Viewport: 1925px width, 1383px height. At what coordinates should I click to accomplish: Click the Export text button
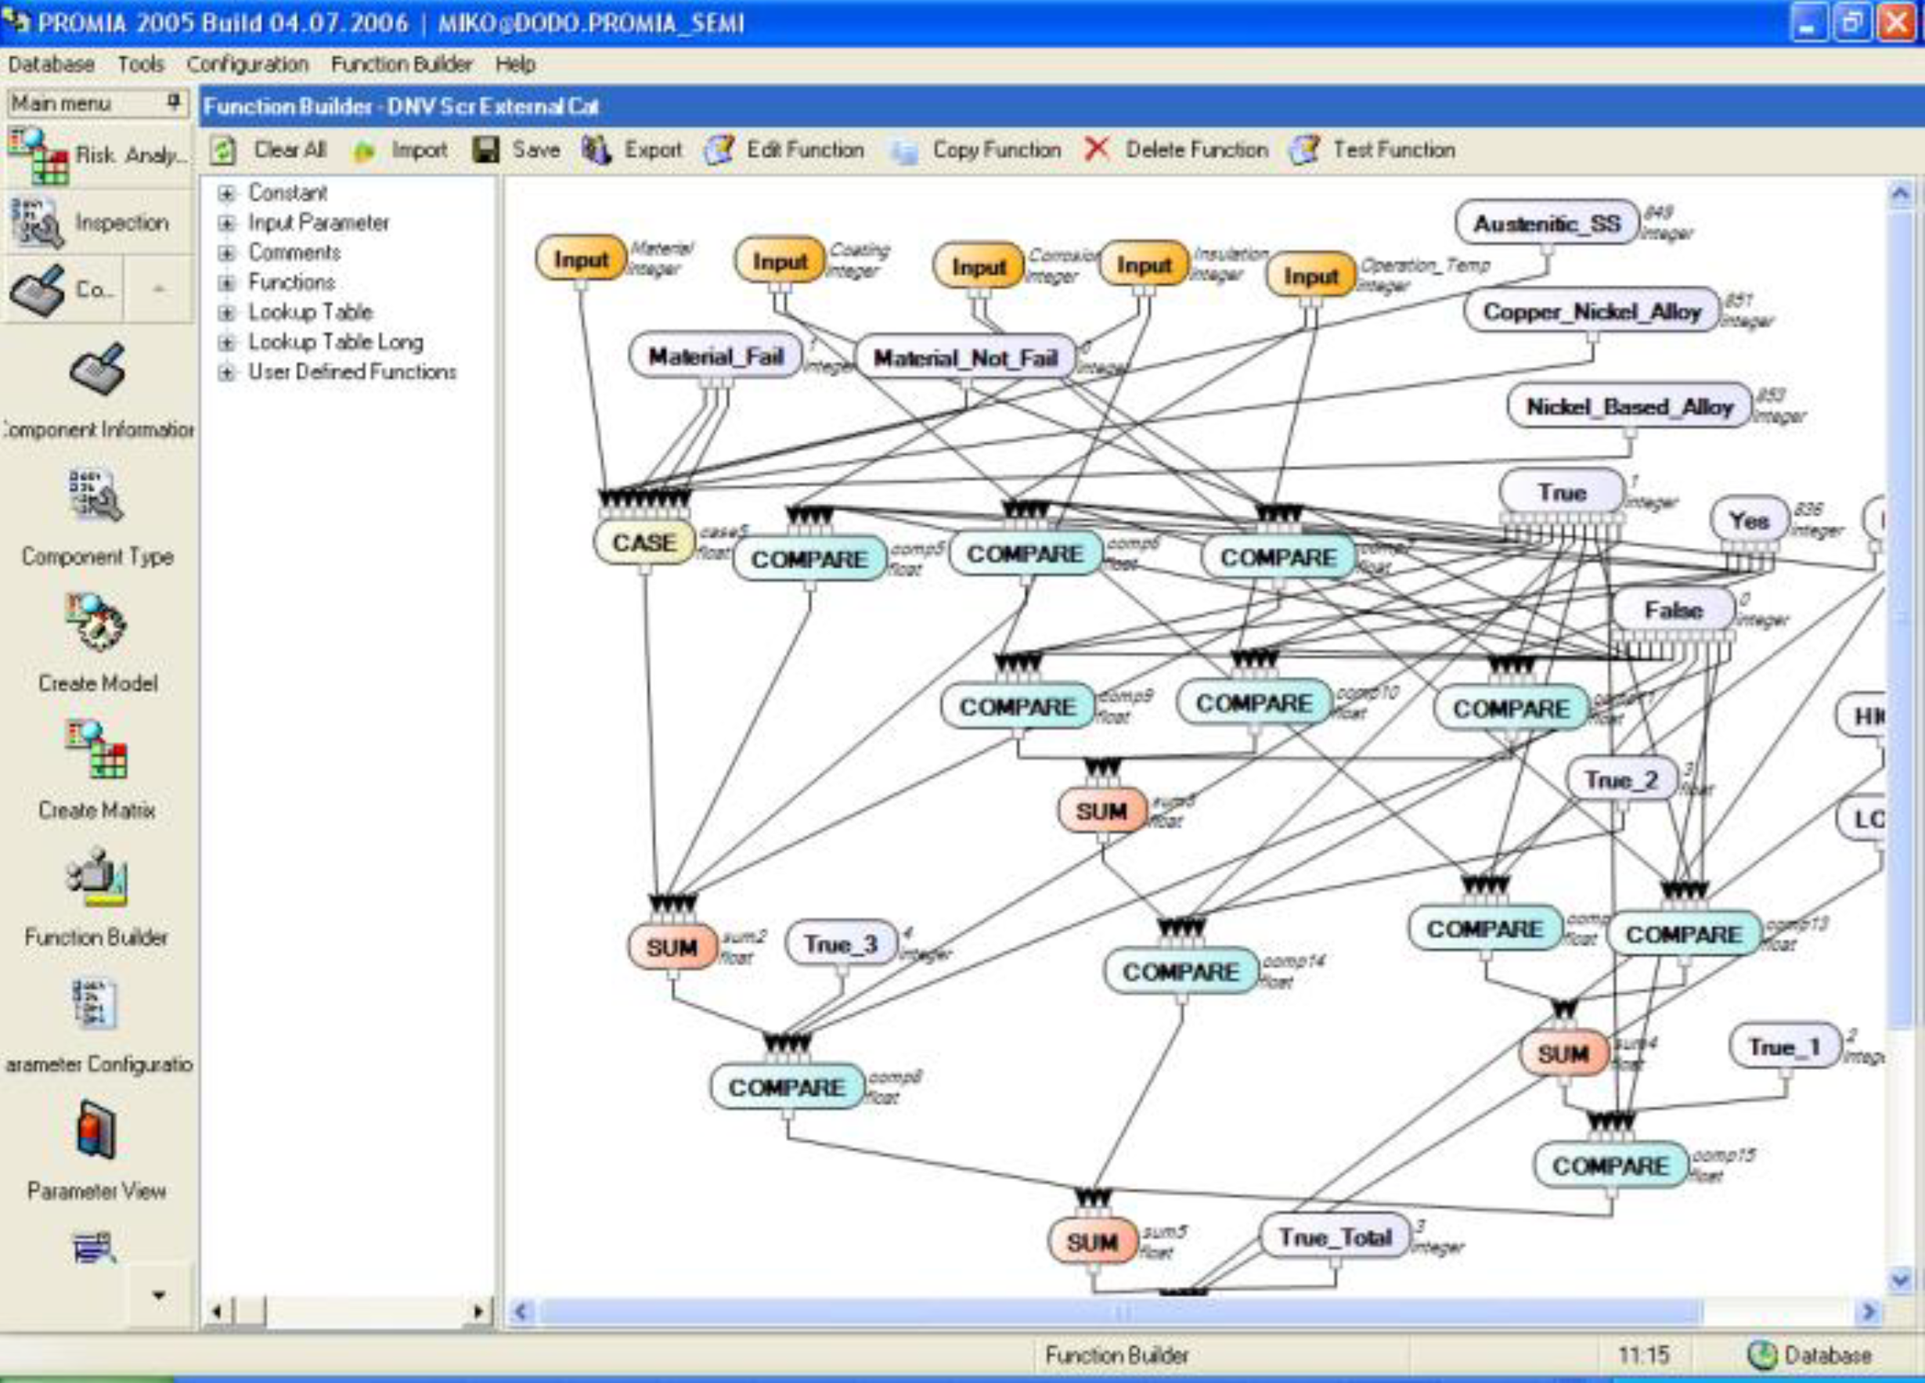click(x=653, y=150)
